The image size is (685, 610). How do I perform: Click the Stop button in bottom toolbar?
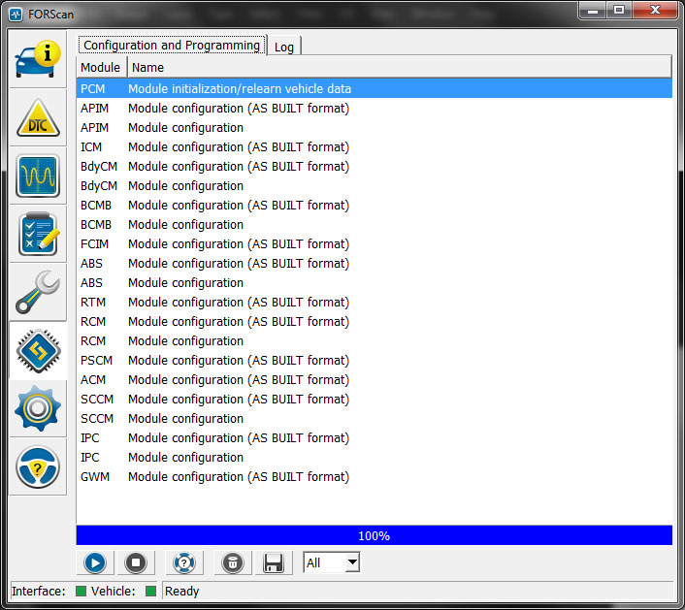(136, 562)
